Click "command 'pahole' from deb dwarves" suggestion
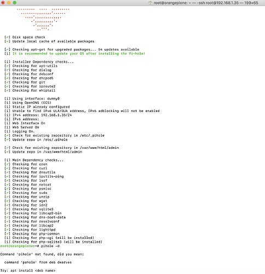Viewport: 265px width, 274px height. 38,262
